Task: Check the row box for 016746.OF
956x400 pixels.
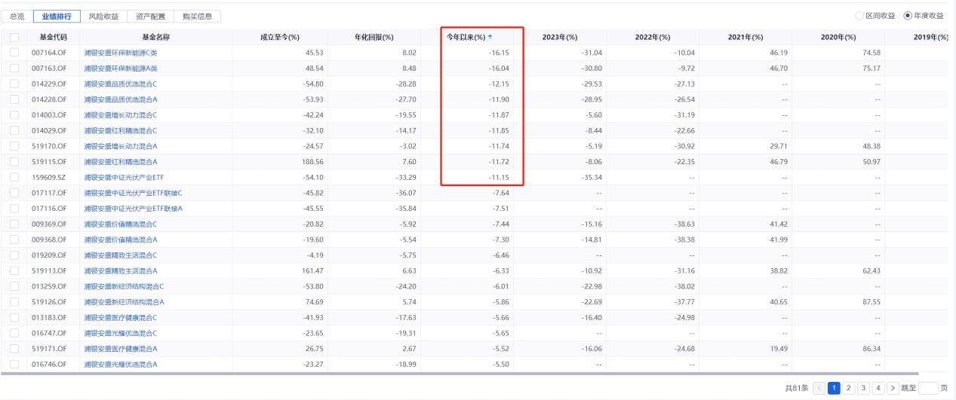Action: point(14,364)
